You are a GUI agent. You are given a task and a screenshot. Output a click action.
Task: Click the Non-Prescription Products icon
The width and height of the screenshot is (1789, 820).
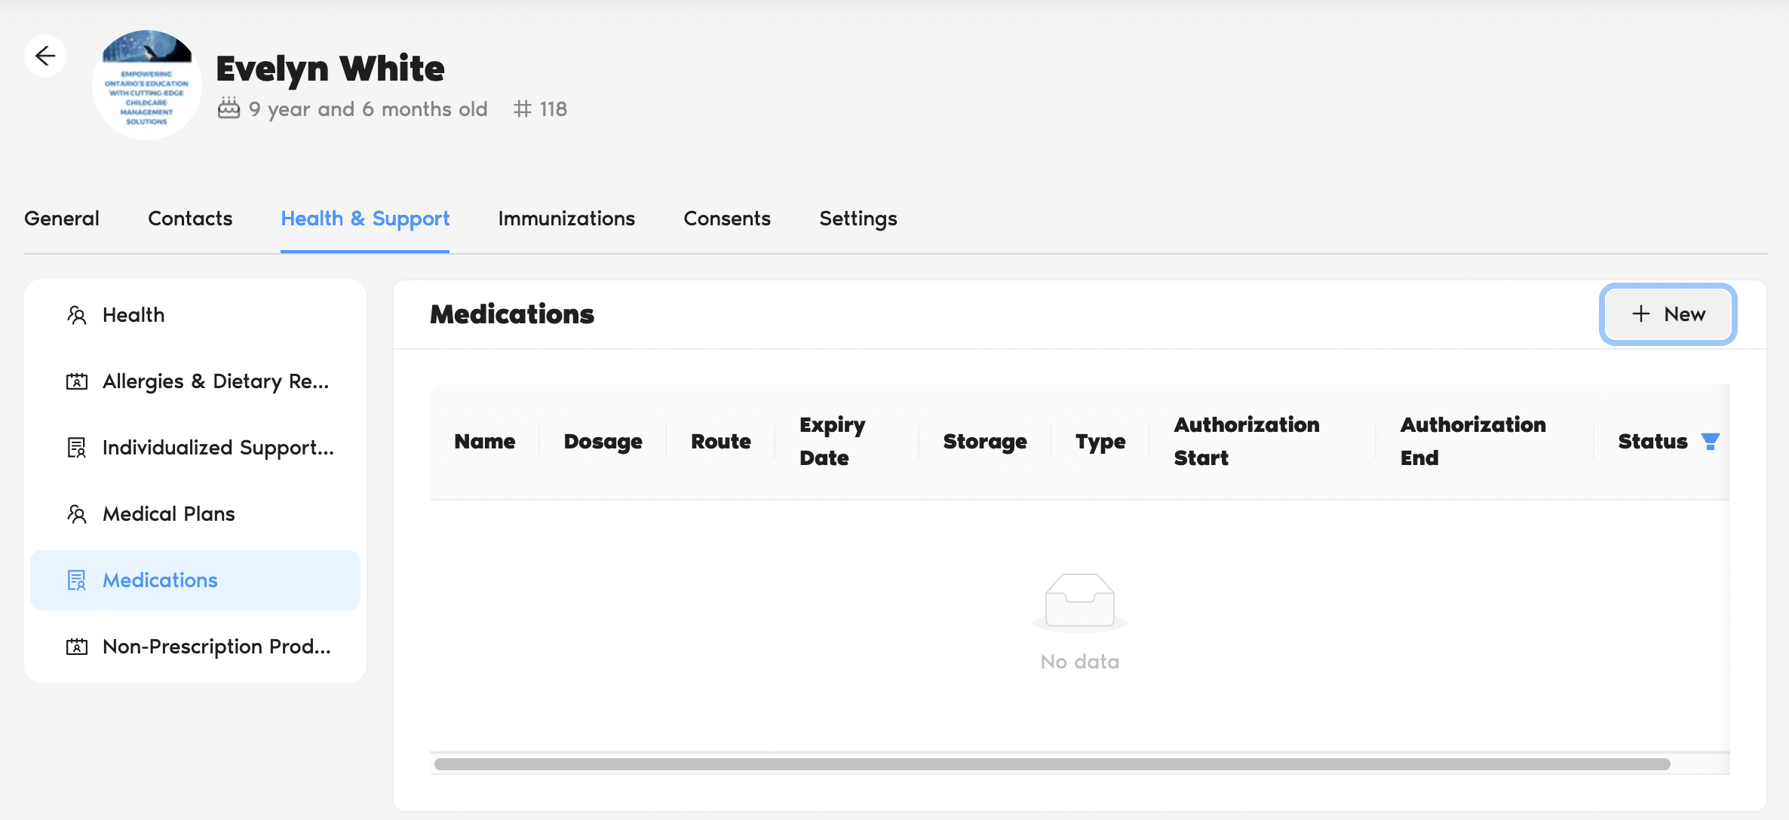[77, 647]
